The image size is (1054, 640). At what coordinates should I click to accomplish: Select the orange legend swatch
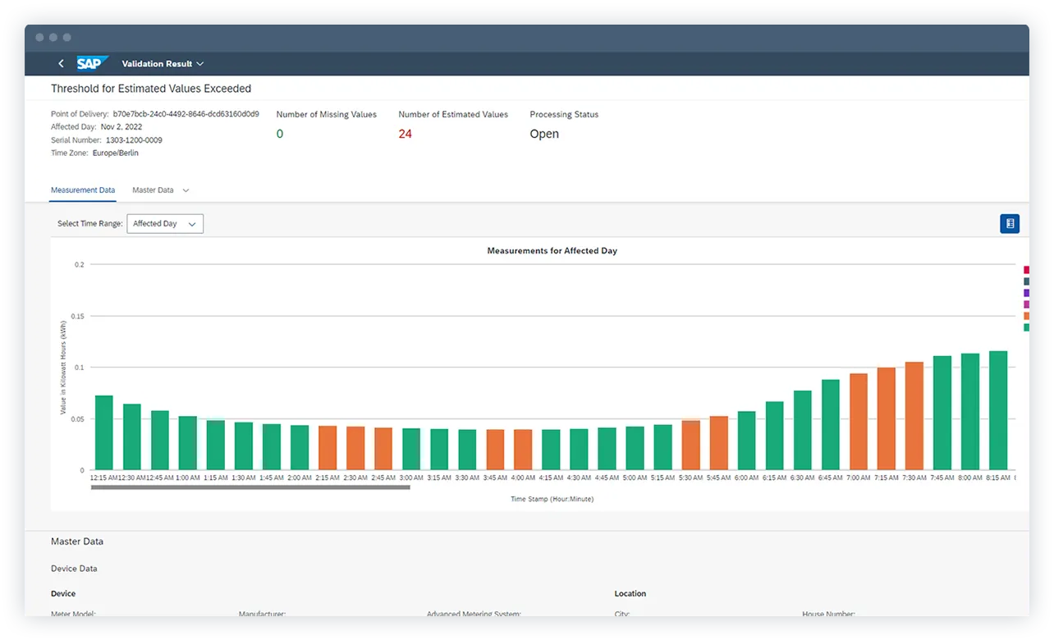1026,316
